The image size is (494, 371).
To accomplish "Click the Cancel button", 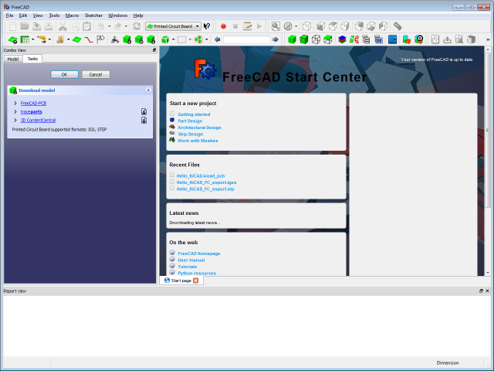I will [x=96, y=75].
